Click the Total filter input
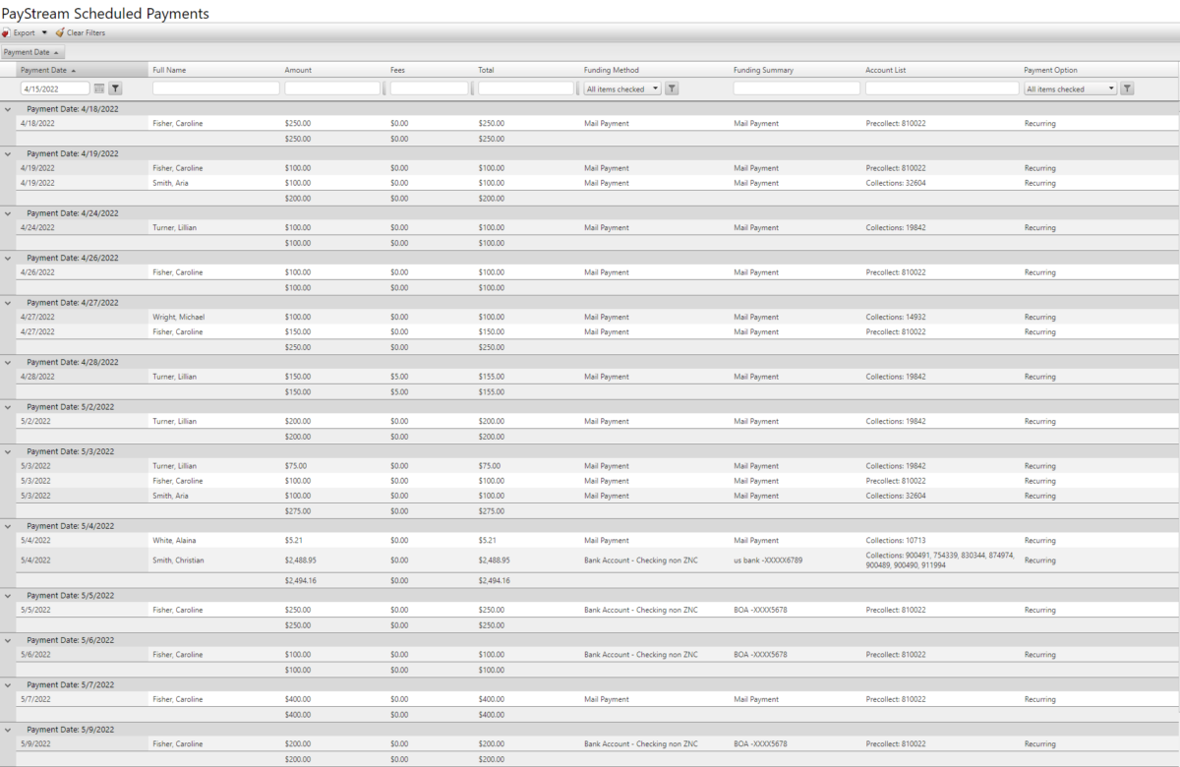1180x767 pixels. [x=525, y=88]
